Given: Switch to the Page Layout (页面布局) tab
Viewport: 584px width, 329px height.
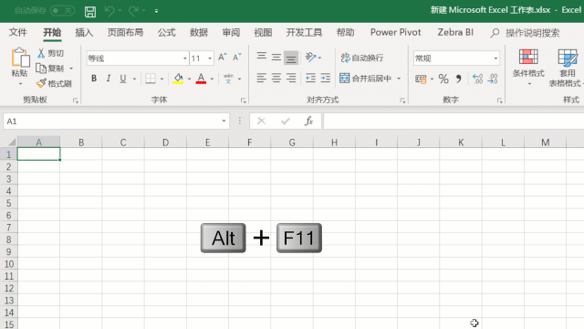Looking at the screenshot, I should (125, 33).
